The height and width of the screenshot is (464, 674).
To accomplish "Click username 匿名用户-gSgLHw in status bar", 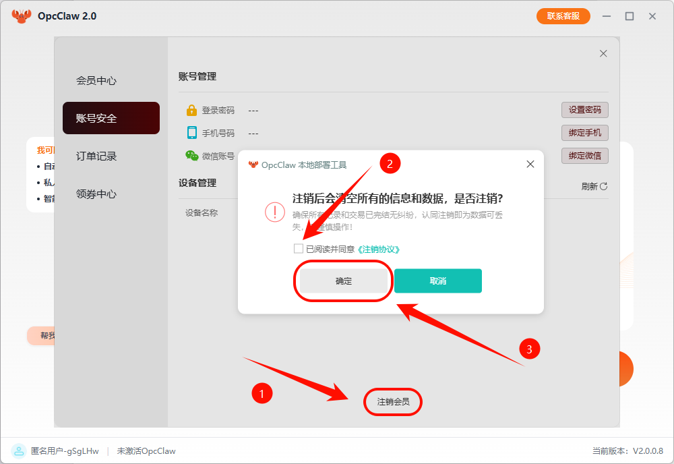I will tap(65, 451).
